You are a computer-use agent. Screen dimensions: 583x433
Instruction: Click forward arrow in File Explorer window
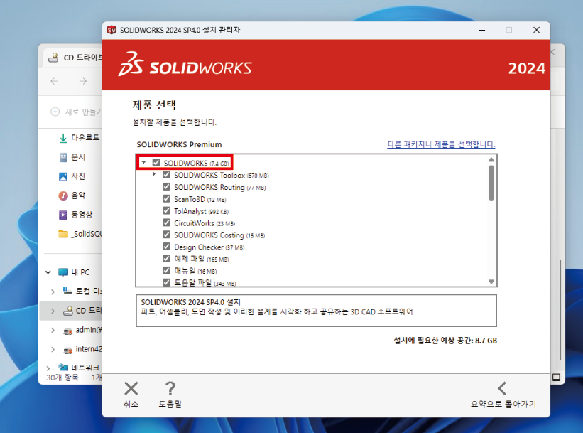click(83, 81)
